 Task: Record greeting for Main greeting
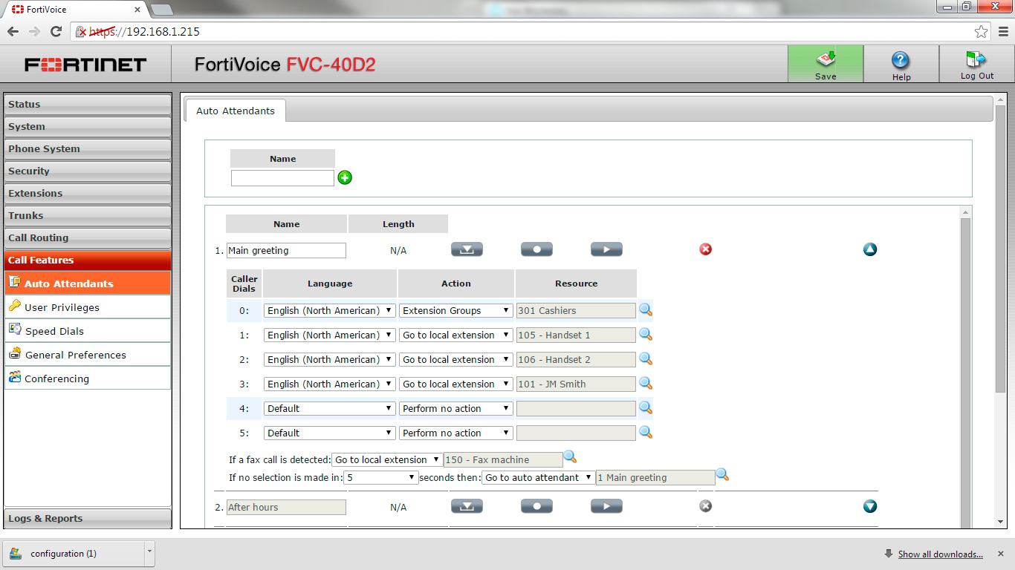tap(536, 249)
